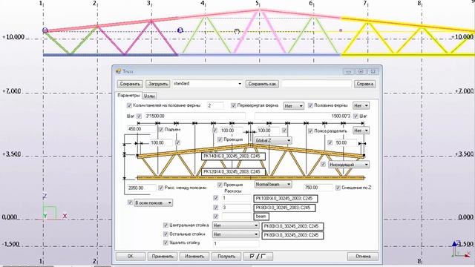Click the brace number field showing 3
The image size is (475, 267).
(x=236, y=208)
